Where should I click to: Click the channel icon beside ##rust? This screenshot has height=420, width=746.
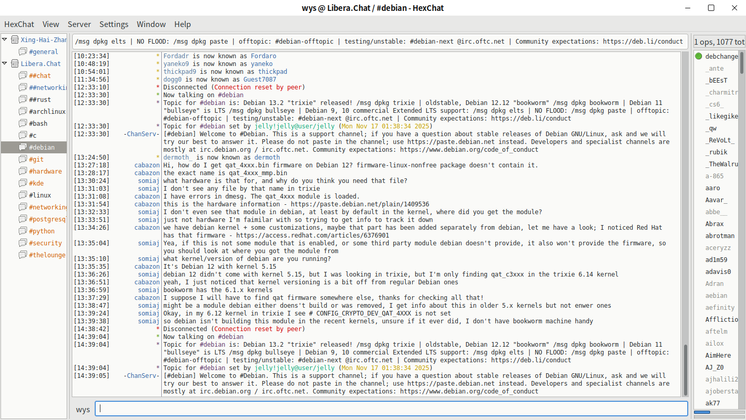[x=23, y=100]
